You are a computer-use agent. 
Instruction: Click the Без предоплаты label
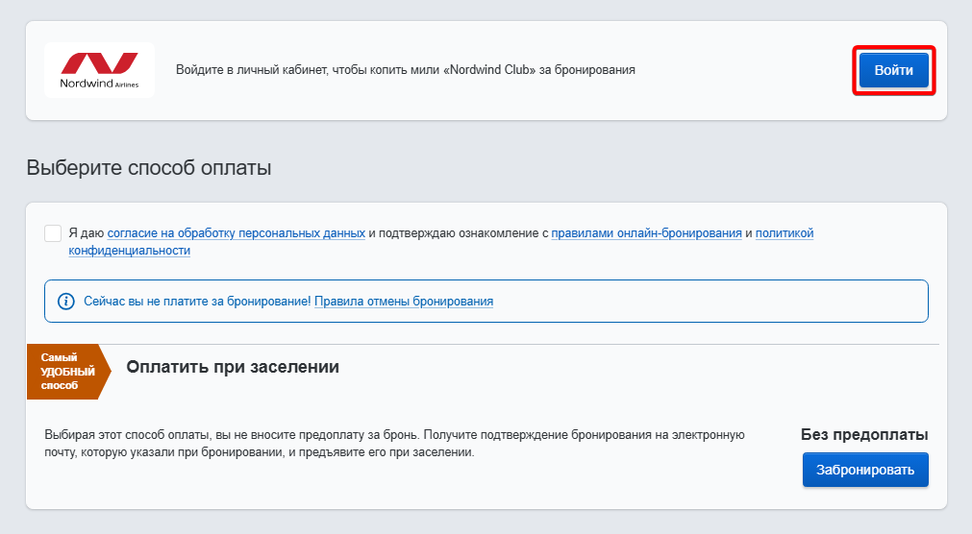(864, 435)
